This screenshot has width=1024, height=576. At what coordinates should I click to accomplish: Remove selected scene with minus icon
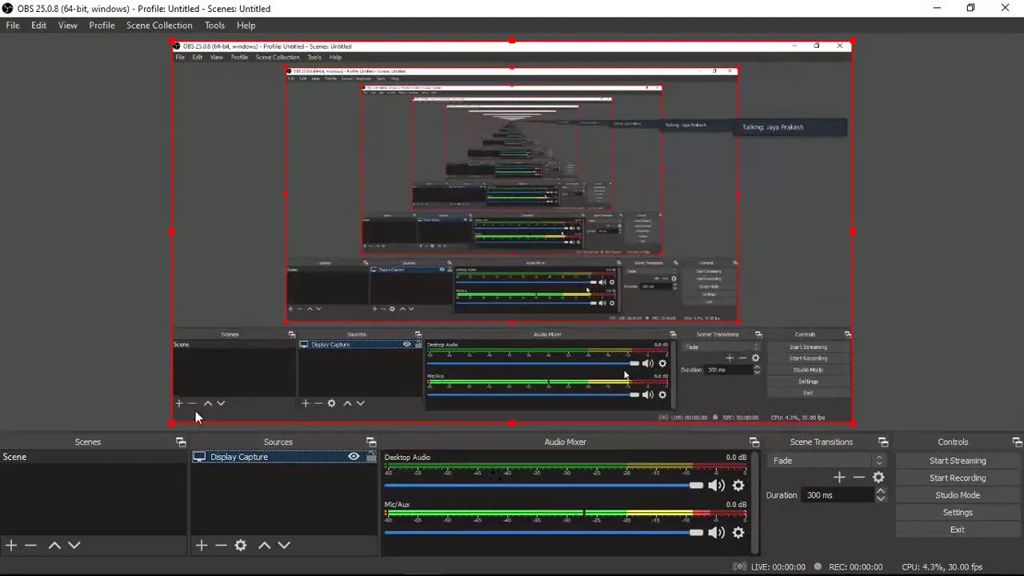30,545
